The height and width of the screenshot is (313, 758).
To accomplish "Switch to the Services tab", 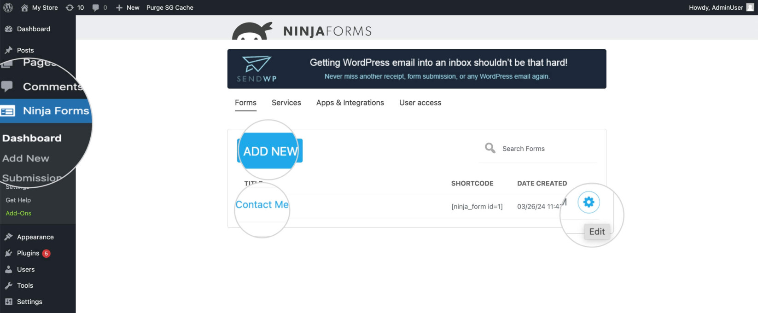I will pyautogui.click(x=286, y=103).
